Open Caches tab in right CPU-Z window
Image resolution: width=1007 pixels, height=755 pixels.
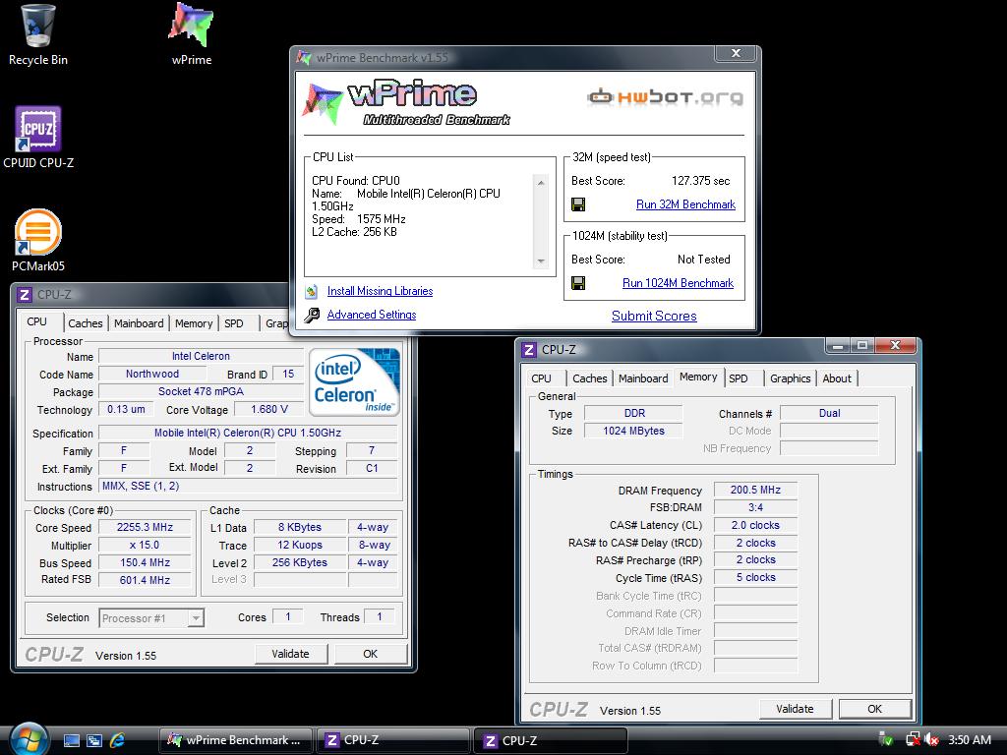coord(590,378)
